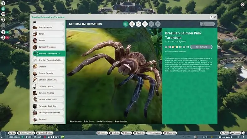Select Common Death Adder entry
Screen dimensions: 247x139
pos(48,80)
